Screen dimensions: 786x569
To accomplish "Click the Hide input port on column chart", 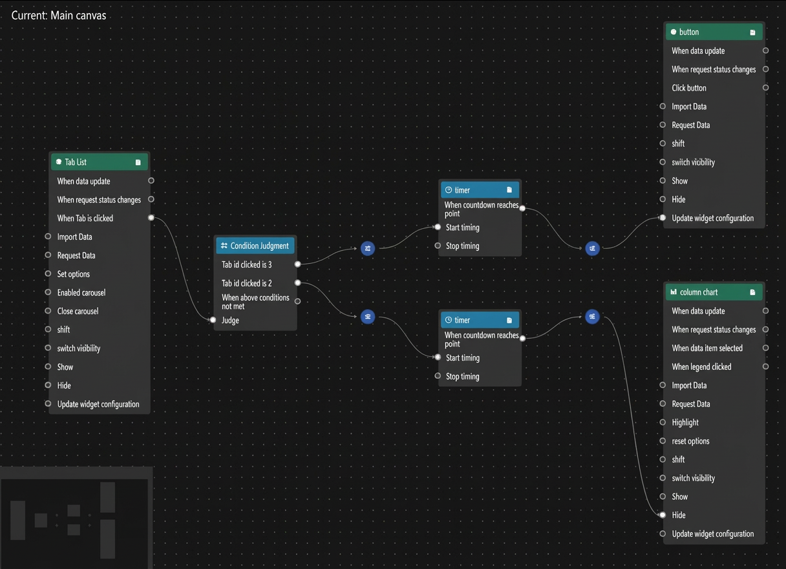I will 663,515.
